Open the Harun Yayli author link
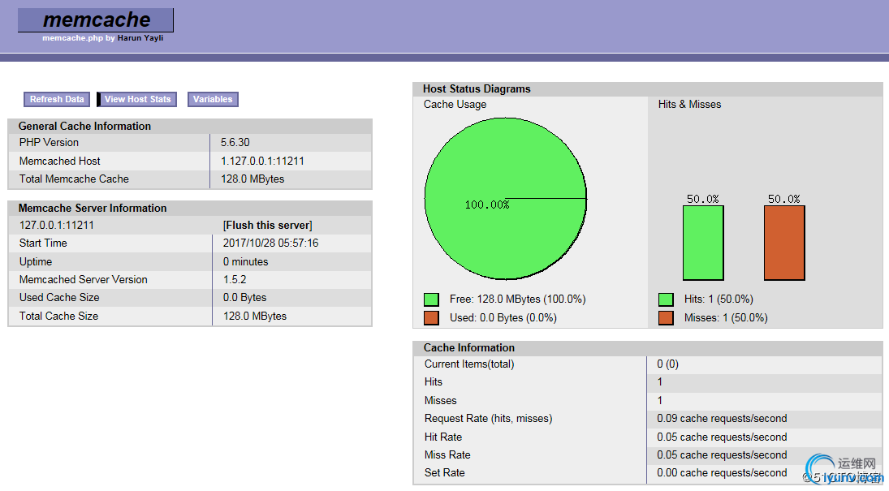This screenshot has height=491, width=889. [x=140, y=38]
